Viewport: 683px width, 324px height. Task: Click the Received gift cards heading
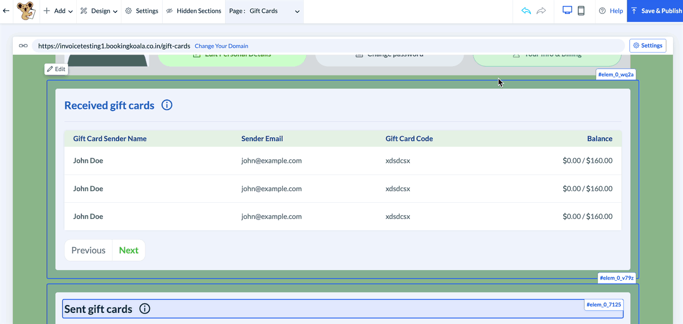(109, 105)
